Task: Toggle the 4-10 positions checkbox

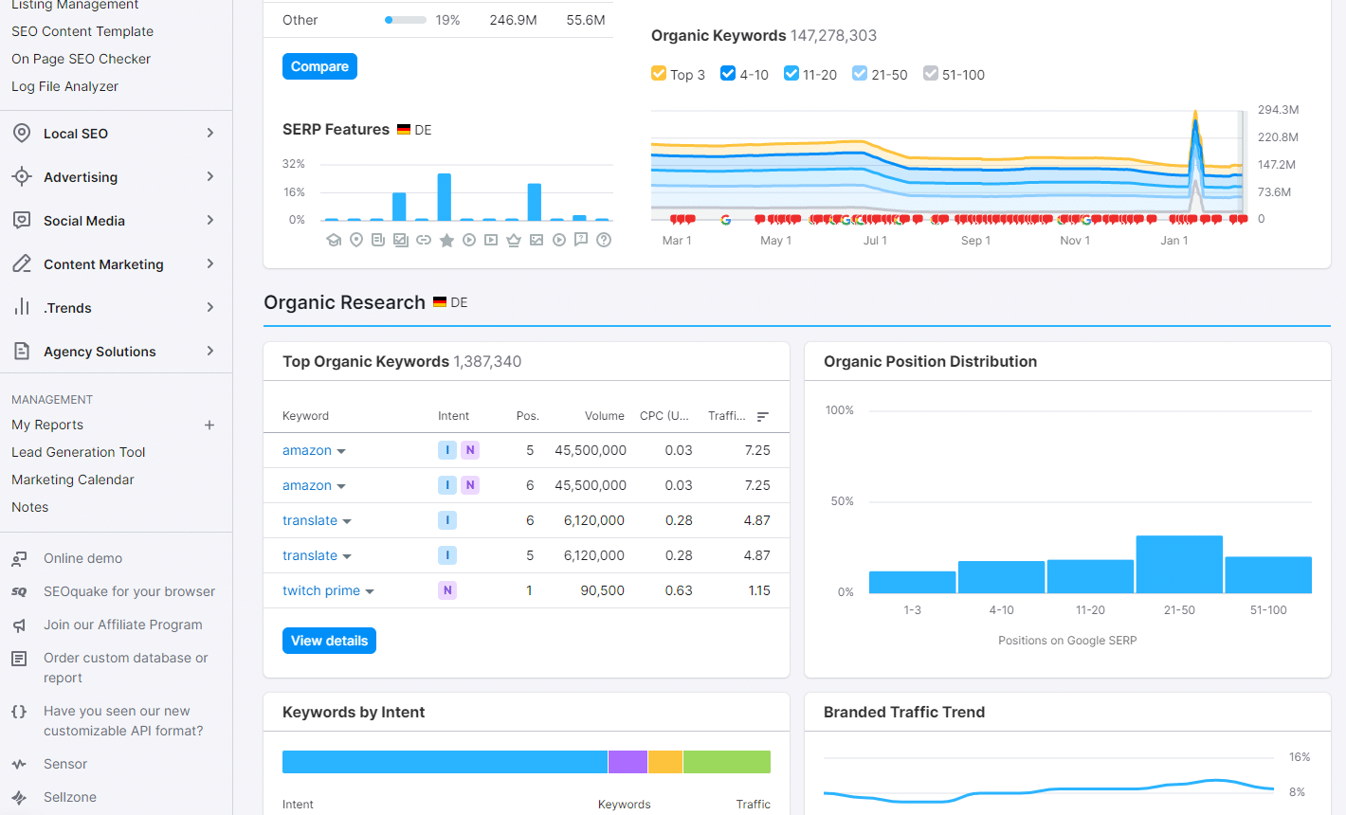Action: point(728,74)
